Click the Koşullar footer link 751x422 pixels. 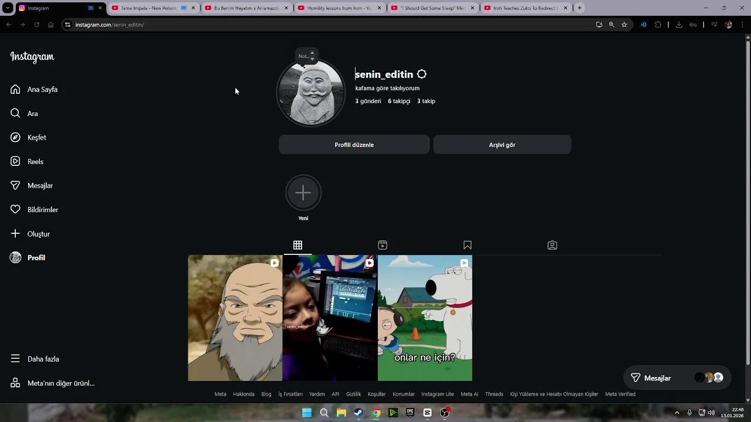pyautogui.click(x=377, y=394)
